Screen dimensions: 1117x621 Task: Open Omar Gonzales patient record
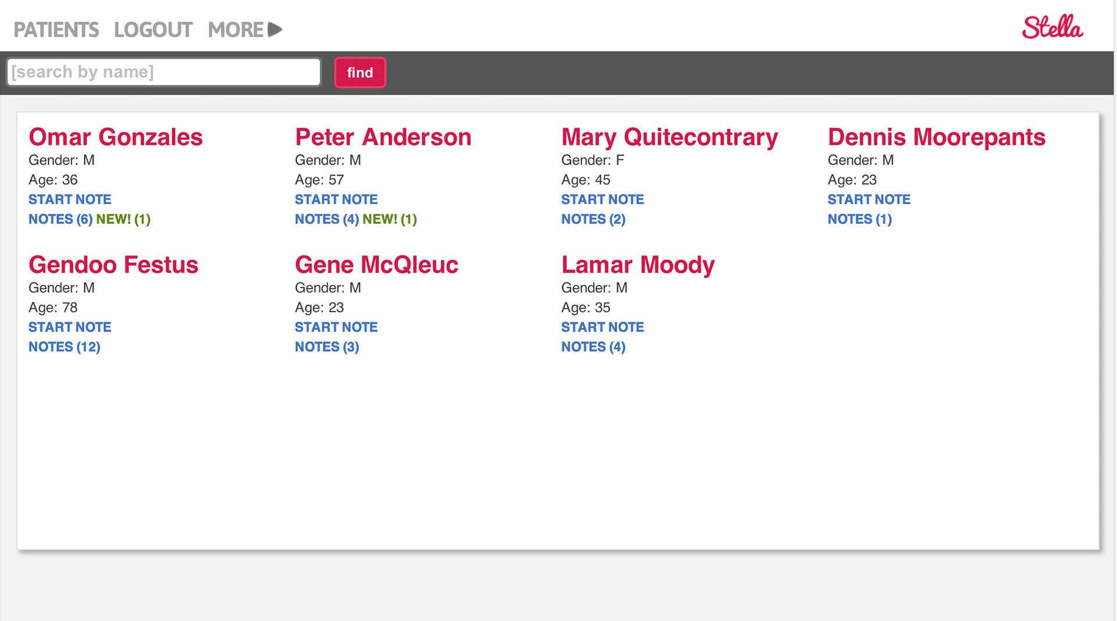[x=115, y=137]
